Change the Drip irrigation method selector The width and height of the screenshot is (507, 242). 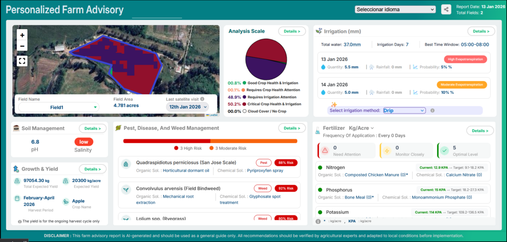click(404, 111)
